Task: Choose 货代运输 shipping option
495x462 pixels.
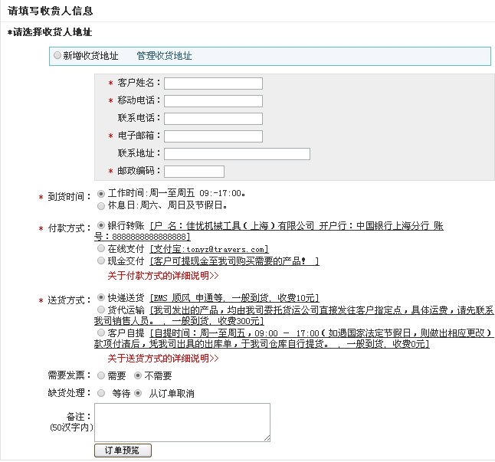Action: (x=101, y=310)
